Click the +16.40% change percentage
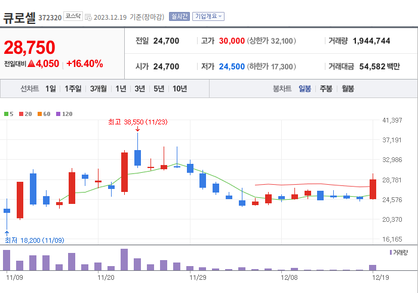 (85, 64)
